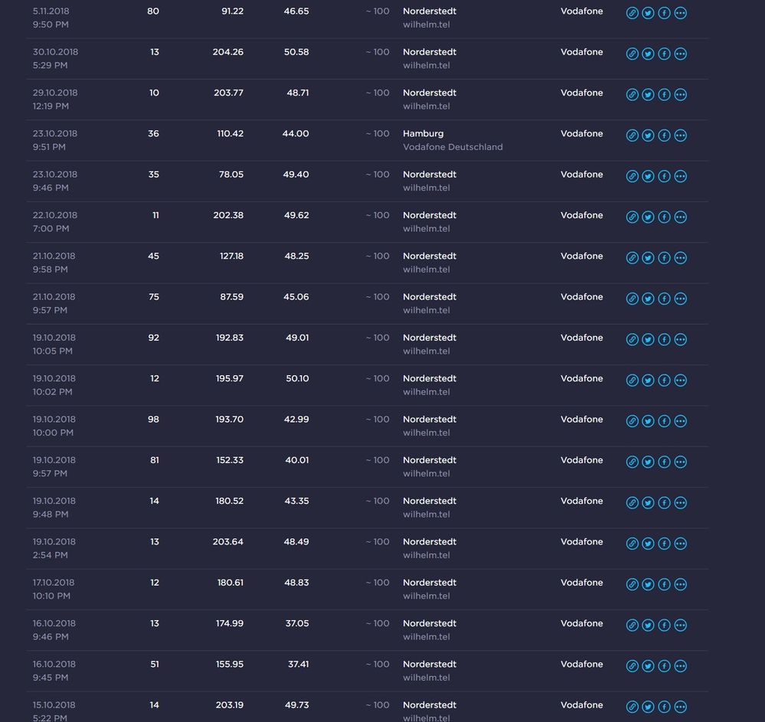Open more options for 16.10.2018 9:46 PM test
Image resolution: width=765 pixels, height=722 pixels.
[x=681, y=626]
